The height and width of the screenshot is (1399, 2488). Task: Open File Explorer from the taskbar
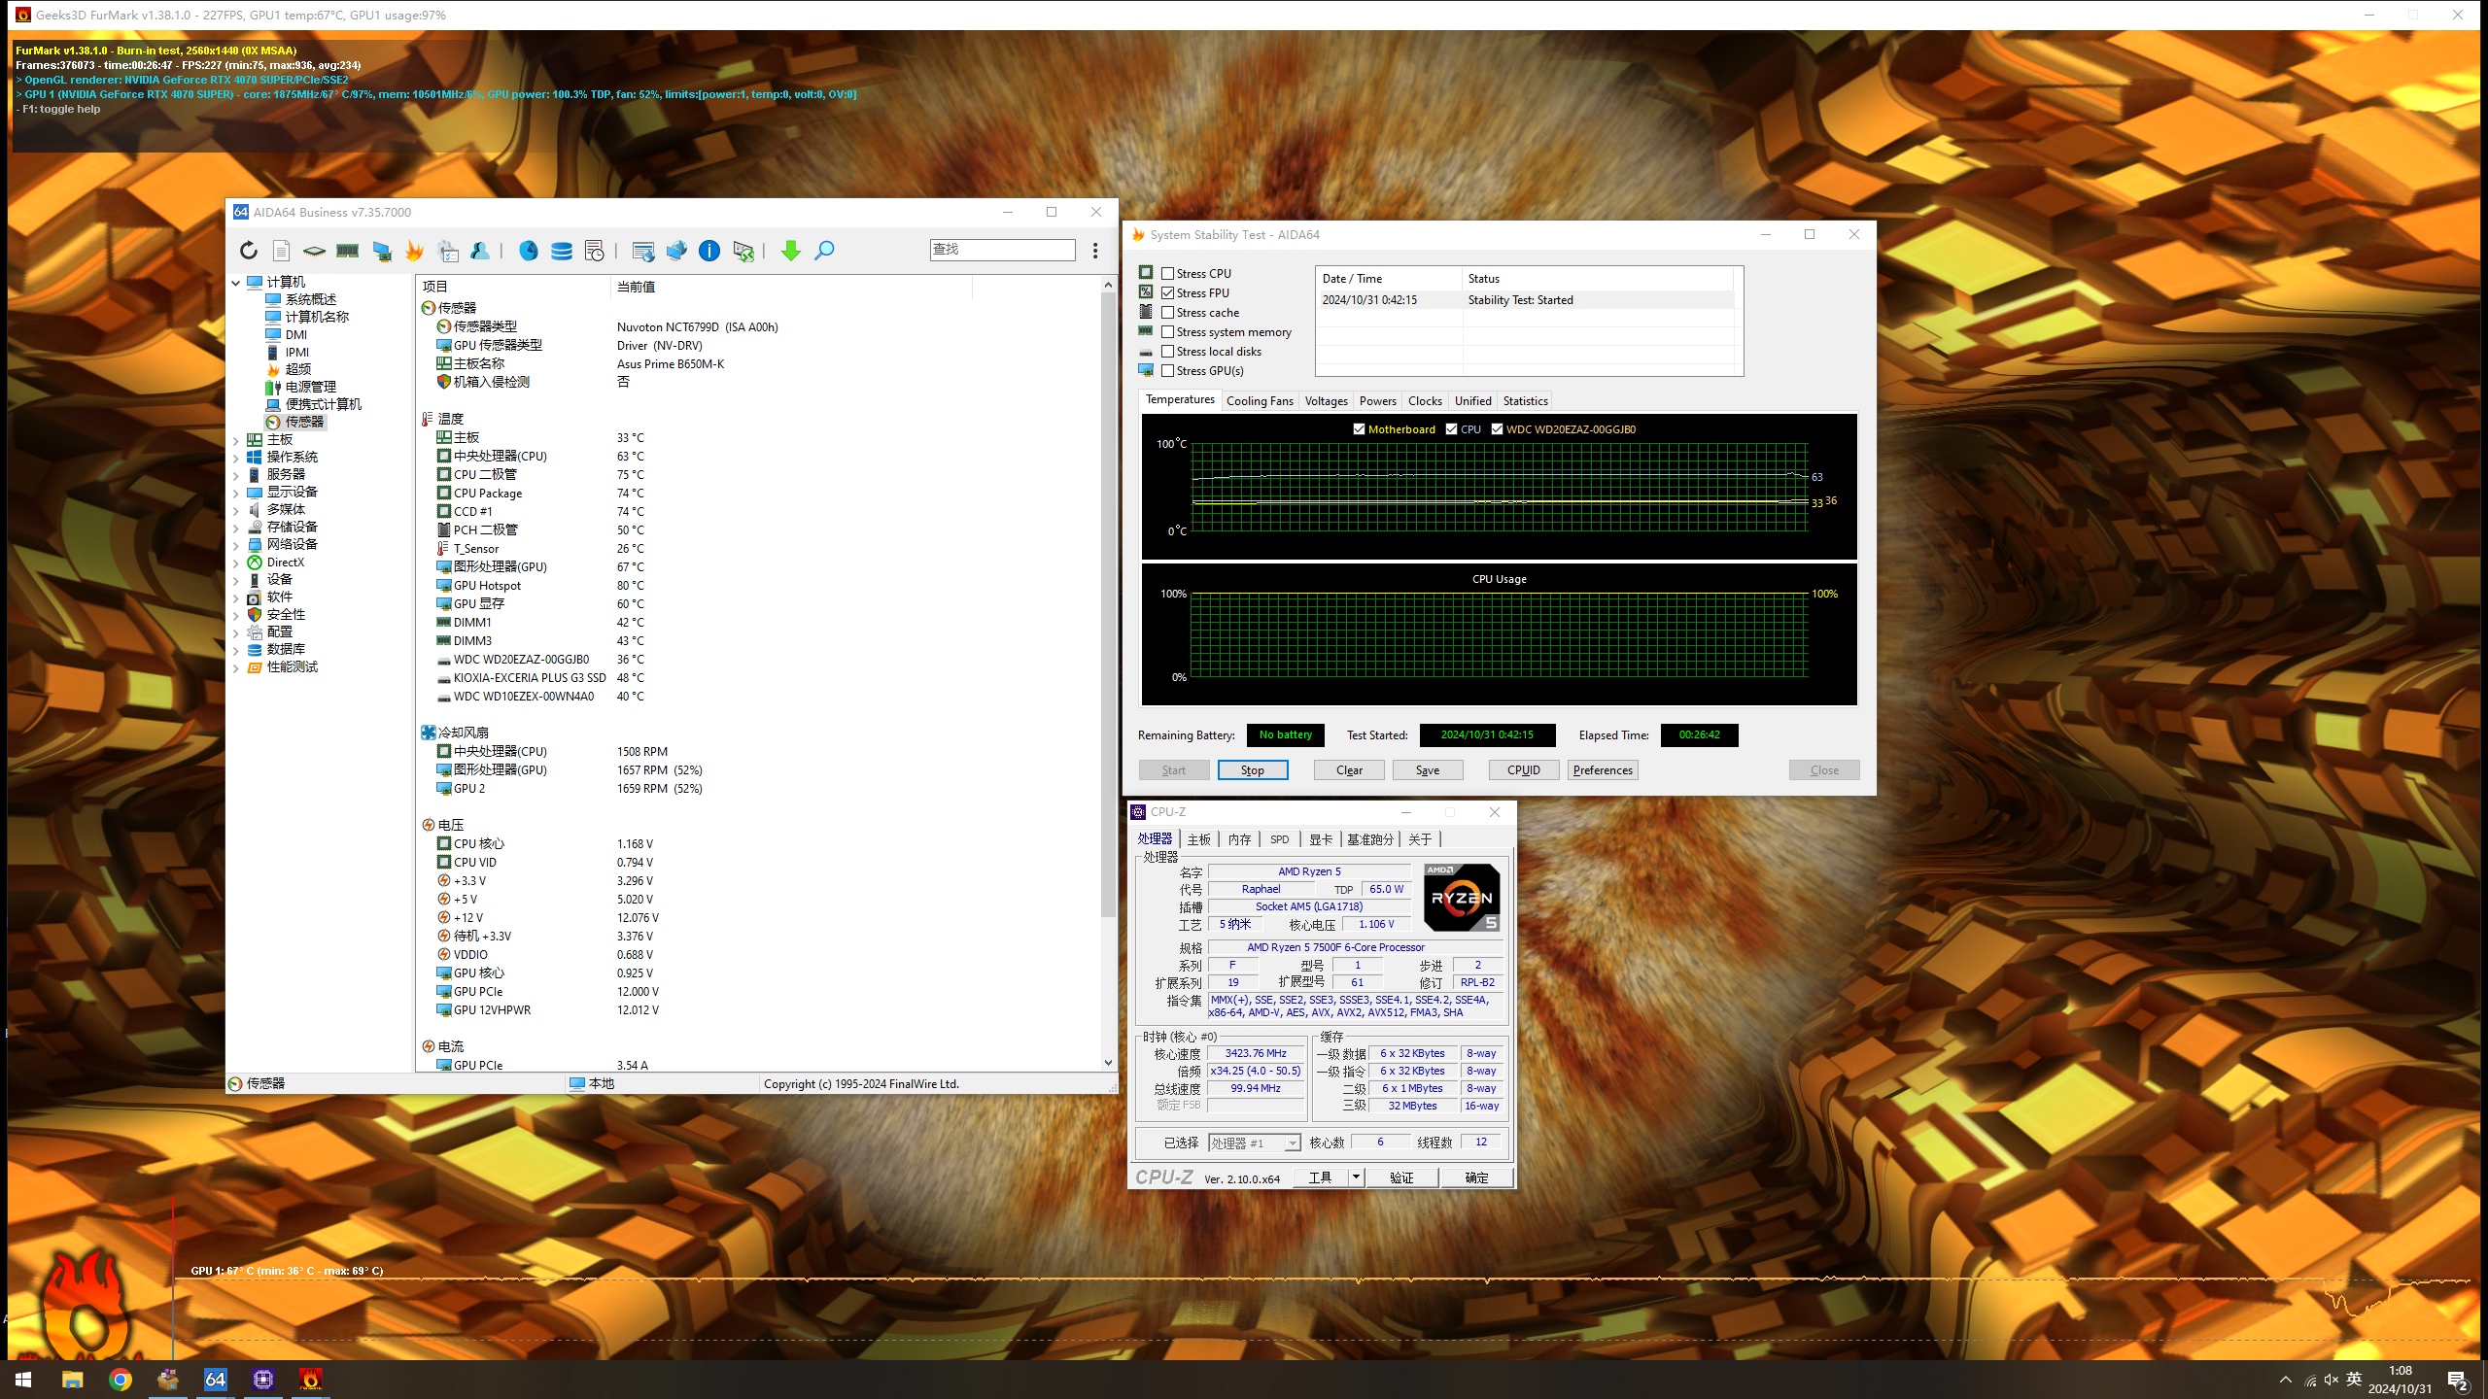72,1380
